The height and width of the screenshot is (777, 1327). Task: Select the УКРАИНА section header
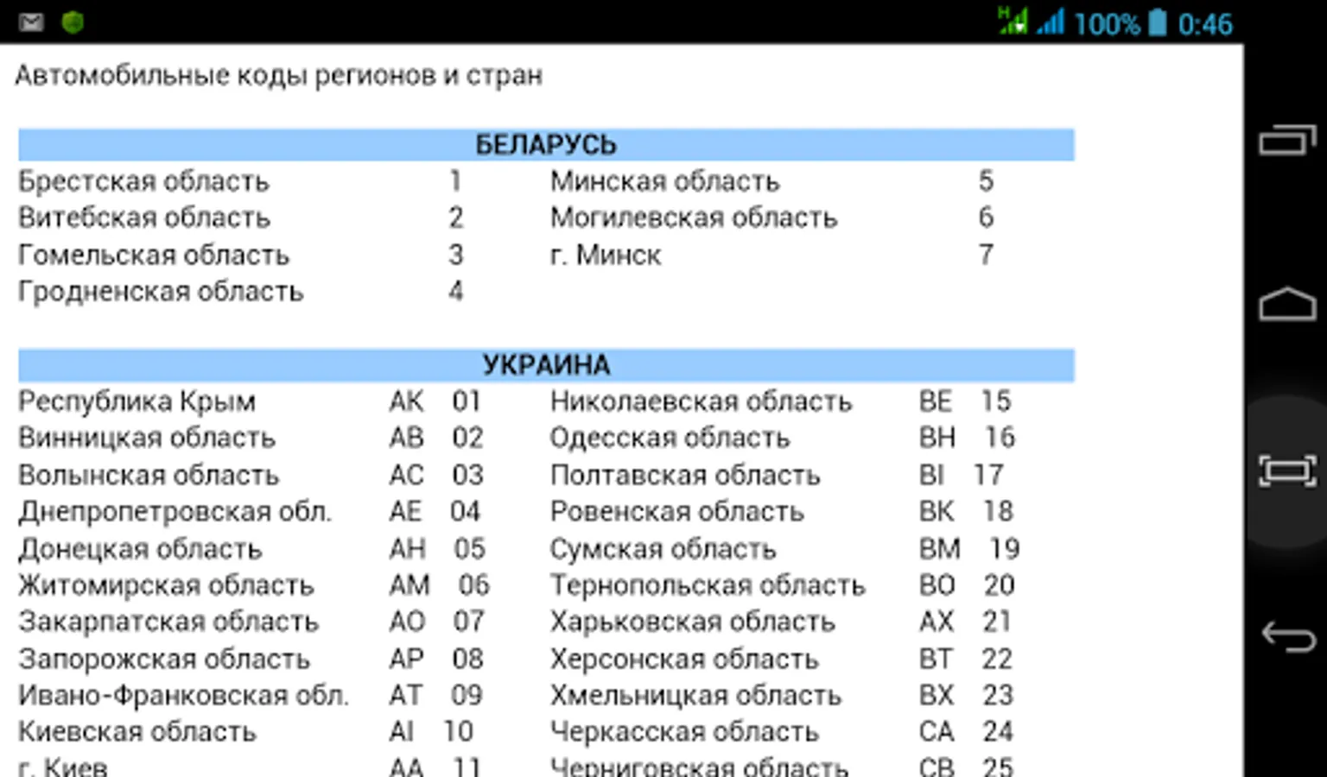pyautogui.click(x=546, y=364)
